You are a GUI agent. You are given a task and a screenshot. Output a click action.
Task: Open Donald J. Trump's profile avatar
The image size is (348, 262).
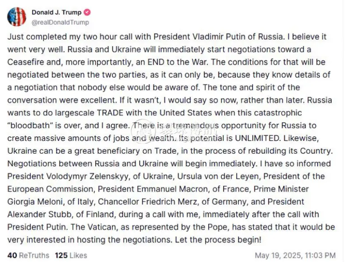click(16, 17)
